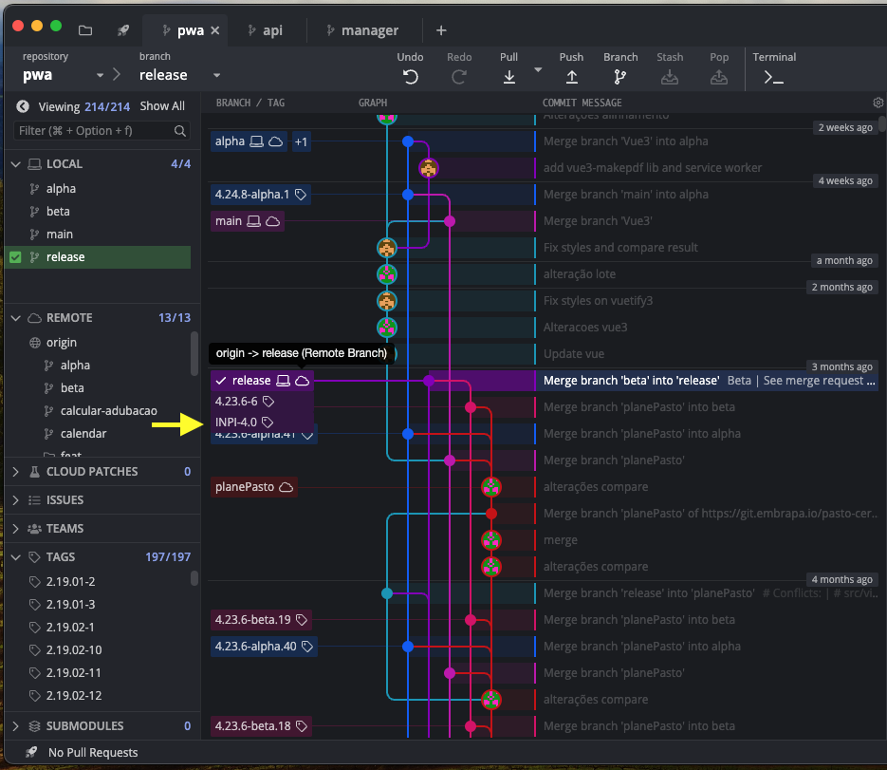Click the graph vertical scrollbar
This screenshot has width=887, height=770.
[881, 125]
